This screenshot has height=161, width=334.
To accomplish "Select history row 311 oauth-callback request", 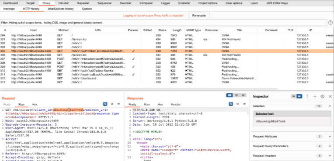I will [x=167, y=75].
